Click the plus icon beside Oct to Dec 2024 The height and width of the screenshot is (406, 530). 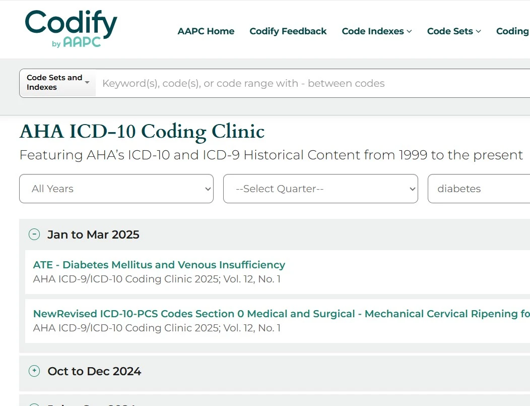tap(34, 371)
